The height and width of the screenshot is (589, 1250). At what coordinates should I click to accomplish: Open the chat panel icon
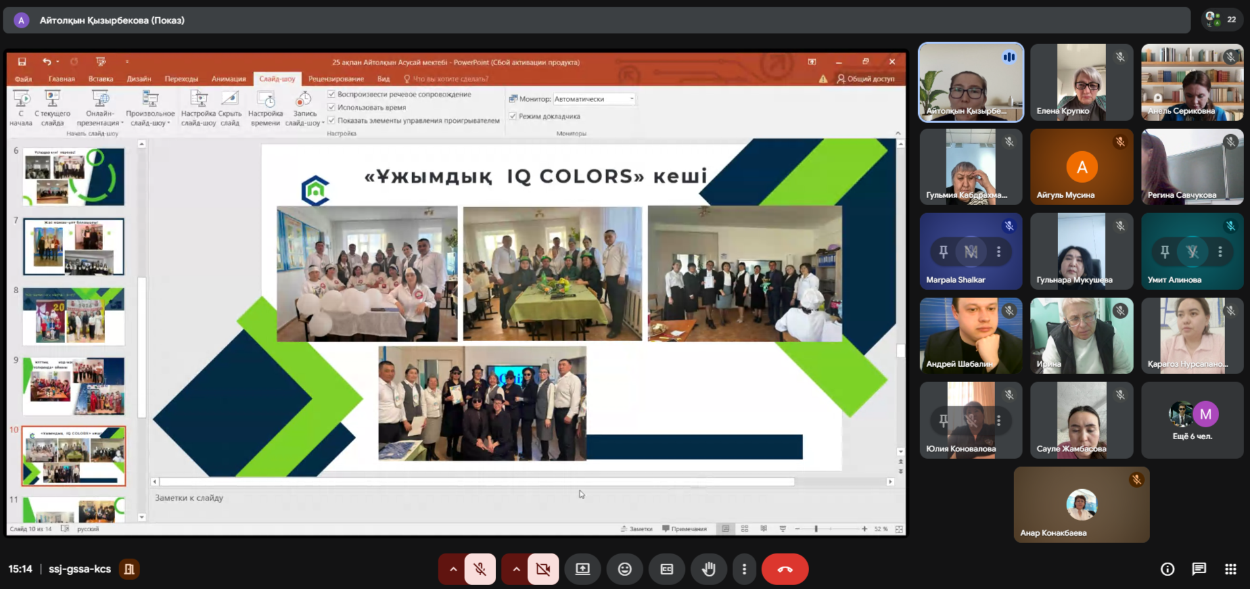point(1199,569)
